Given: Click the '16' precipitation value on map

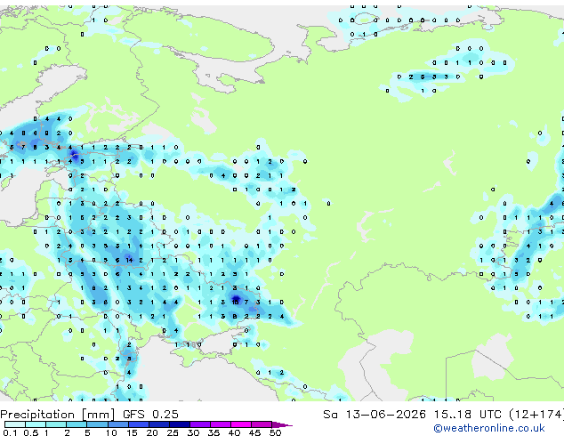Looking at the screenshot, I should (235, 303).
